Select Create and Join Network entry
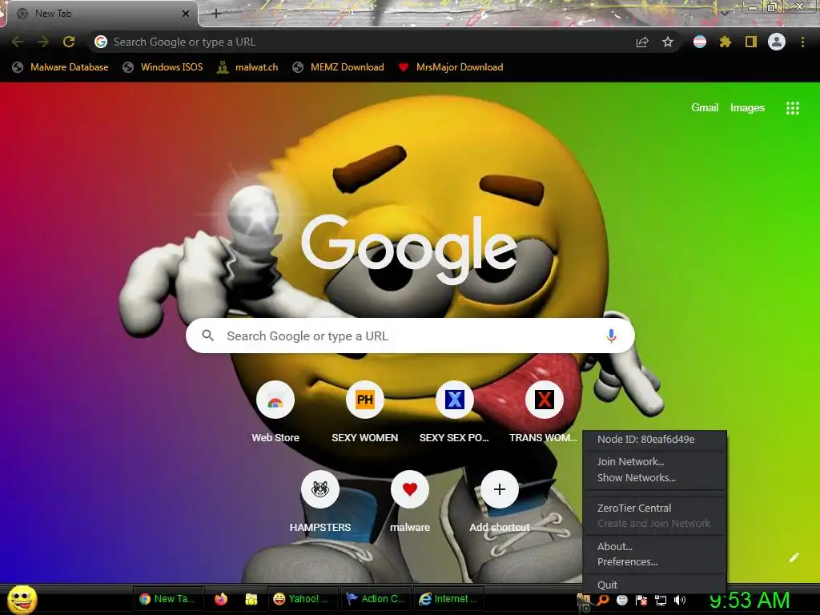This screenshot has width=820, height=615. 655,524
